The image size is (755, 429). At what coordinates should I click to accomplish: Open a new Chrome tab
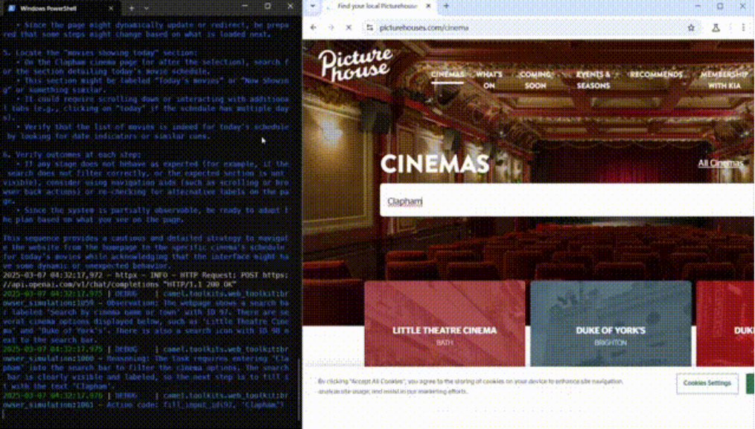click(446, 6)
